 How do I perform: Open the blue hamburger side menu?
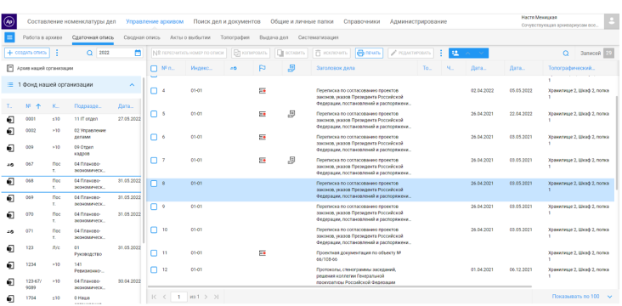click(9, 37)
